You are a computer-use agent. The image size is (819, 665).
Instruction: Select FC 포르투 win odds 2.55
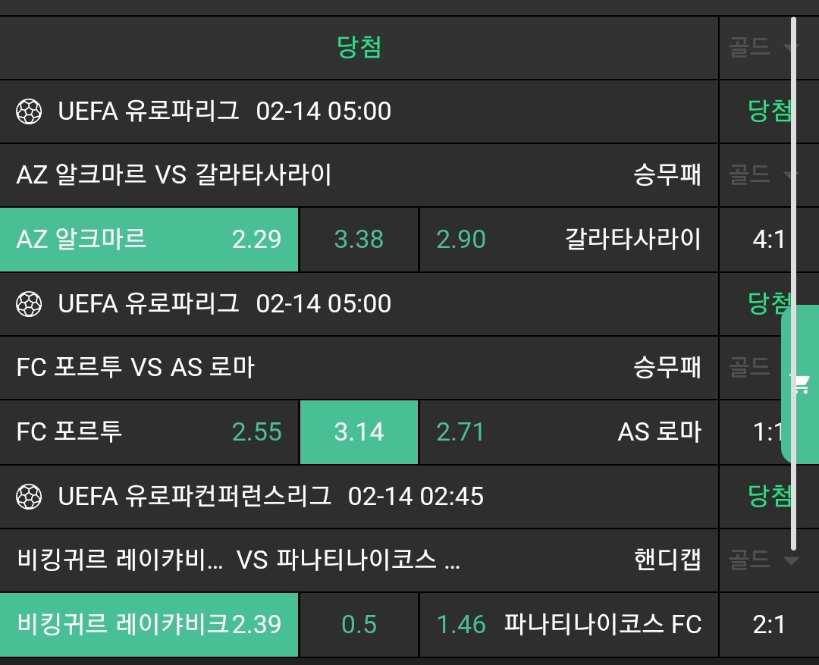tap(149, 432)
